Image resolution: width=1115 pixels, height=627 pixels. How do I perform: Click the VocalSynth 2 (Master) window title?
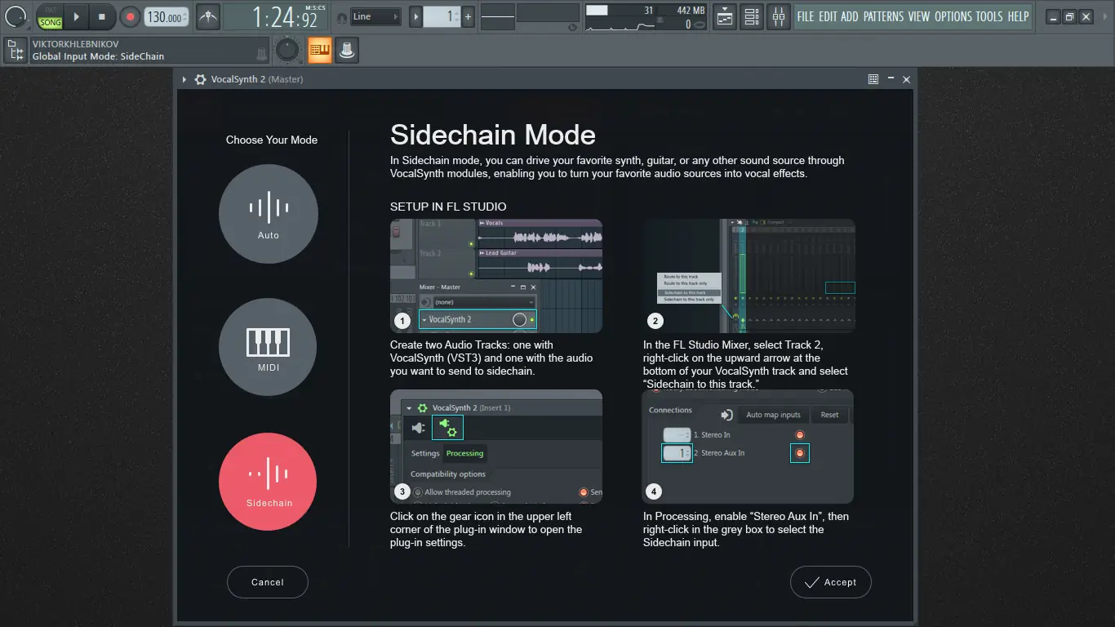pyautogui.click(x=257, y=79)
